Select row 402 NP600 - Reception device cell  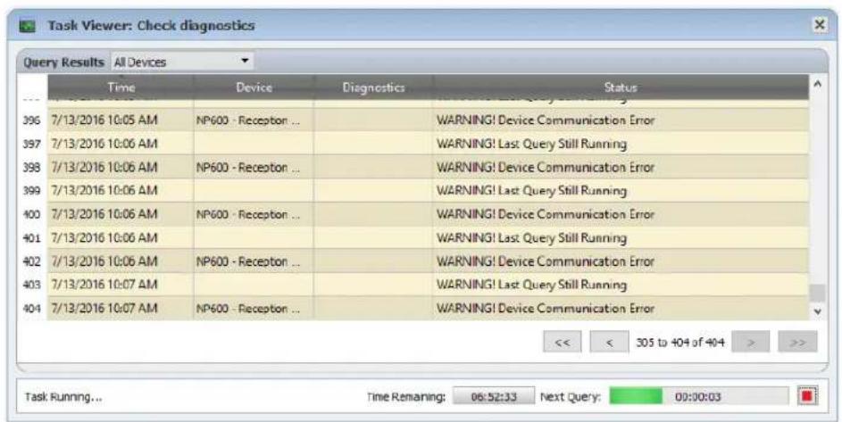click(x=254, y=261)
